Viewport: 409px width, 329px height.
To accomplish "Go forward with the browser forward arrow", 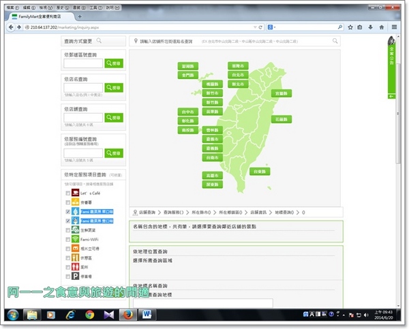I will pos(19,27).
